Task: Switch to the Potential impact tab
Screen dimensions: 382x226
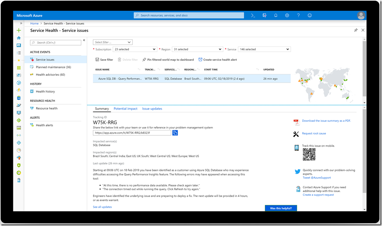Action: pos(125,109)
